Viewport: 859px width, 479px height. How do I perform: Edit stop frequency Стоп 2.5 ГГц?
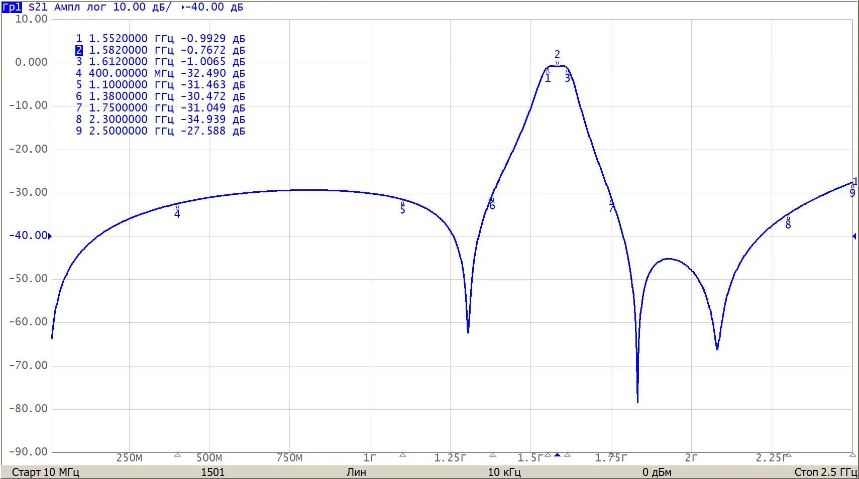pos(826,472)
